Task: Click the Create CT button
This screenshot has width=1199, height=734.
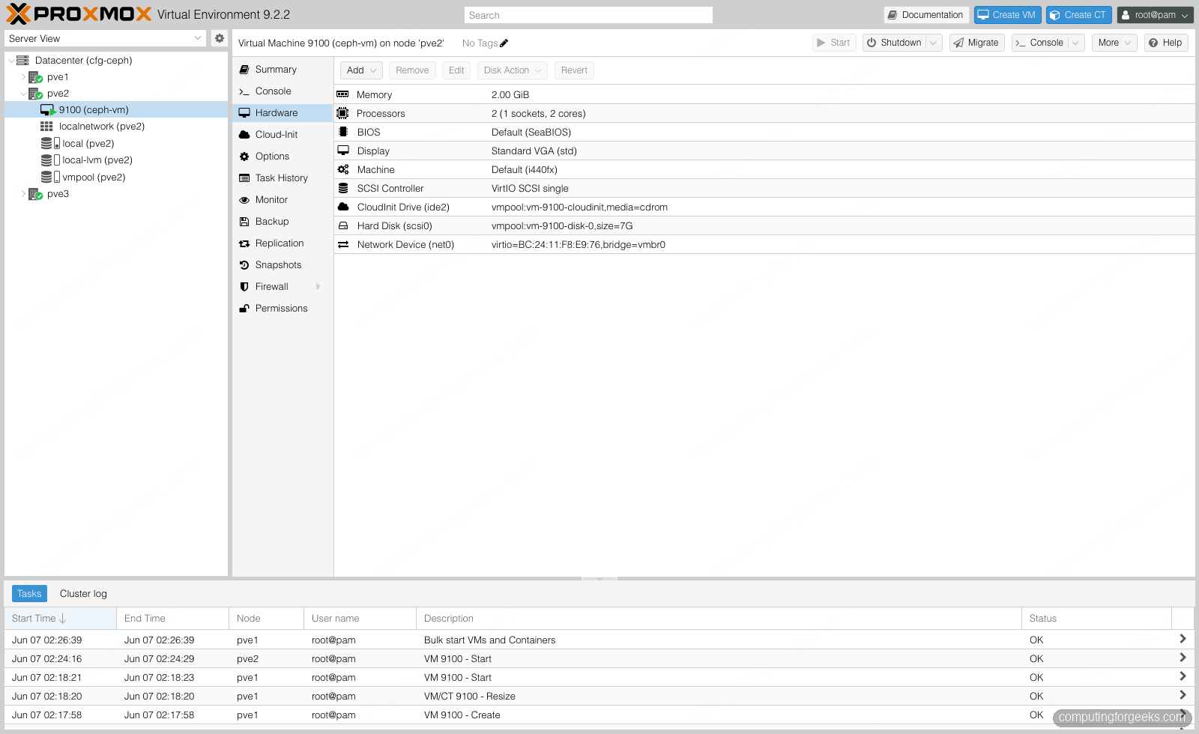Action: (x=1078, y=15)
